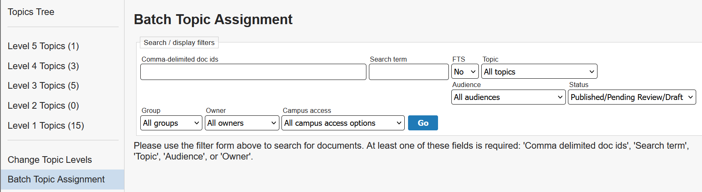702x192 pixels.
Task: Open the Topics Tree link
Action: (31, 12)
